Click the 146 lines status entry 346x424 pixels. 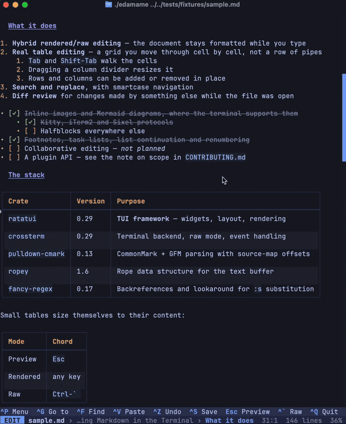pyautogui.click(x=304, y=420)
